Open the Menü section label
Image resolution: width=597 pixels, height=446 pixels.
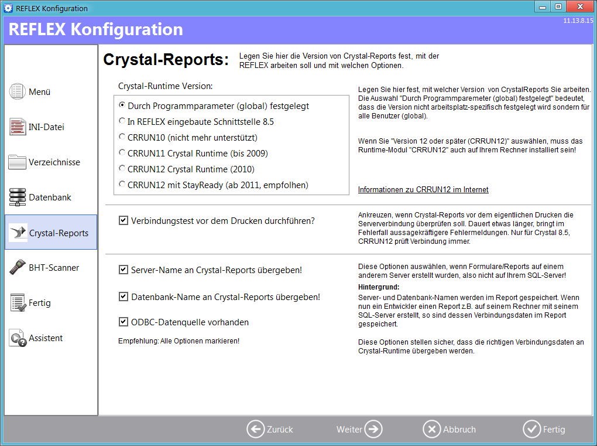click(x=40, y=92)
